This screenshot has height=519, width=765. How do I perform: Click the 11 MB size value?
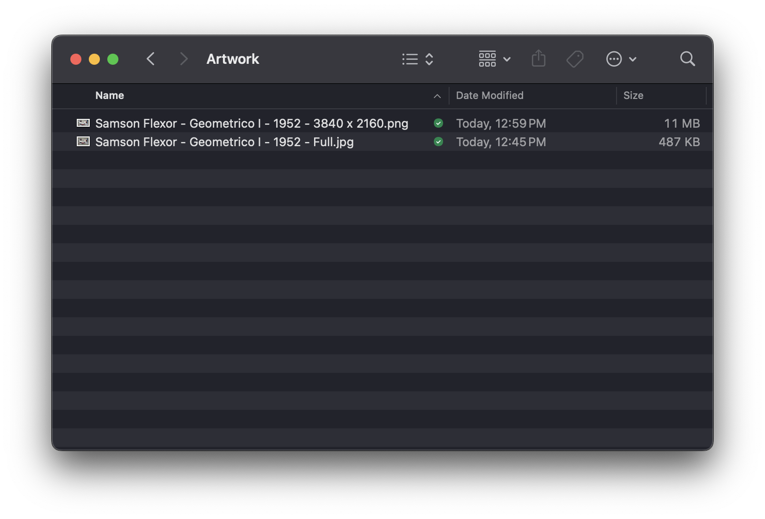[682, 124]
